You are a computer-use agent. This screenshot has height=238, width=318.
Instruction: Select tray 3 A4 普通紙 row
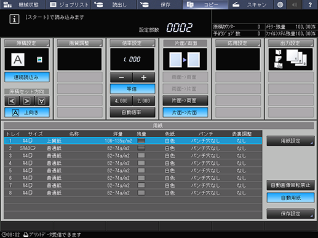point(133,156)
